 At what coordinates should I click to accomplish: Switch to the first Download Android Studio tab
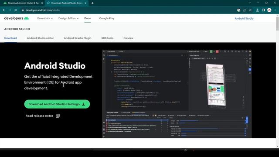[23, 3]
